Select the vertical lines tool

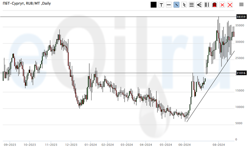pyautogui.click(x=207, y=5)
